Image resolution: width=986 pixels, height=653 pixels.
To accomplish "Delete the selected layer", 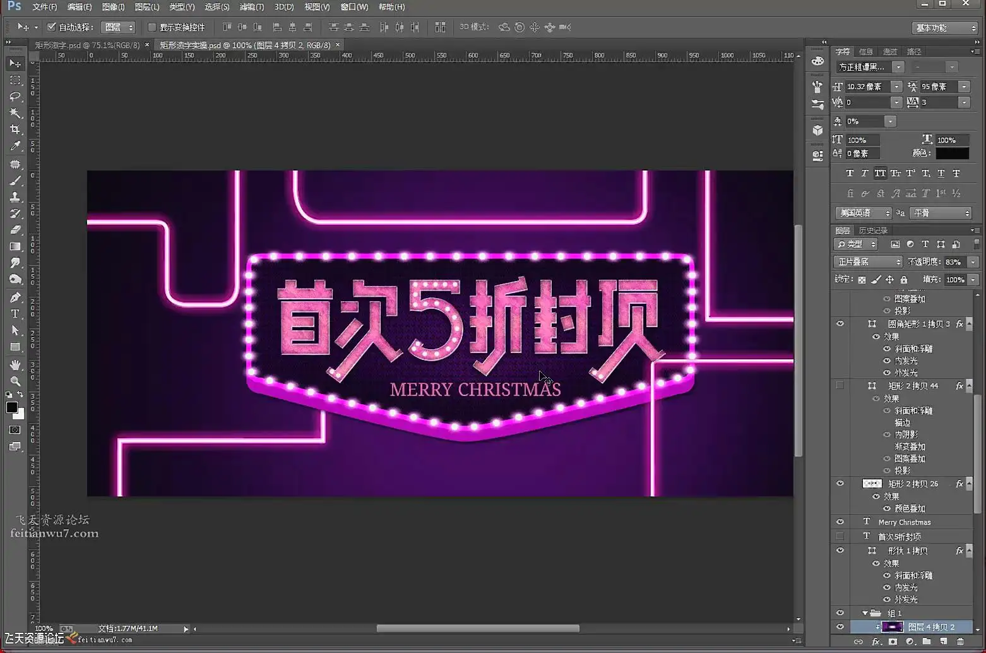I will coord(960,642).
